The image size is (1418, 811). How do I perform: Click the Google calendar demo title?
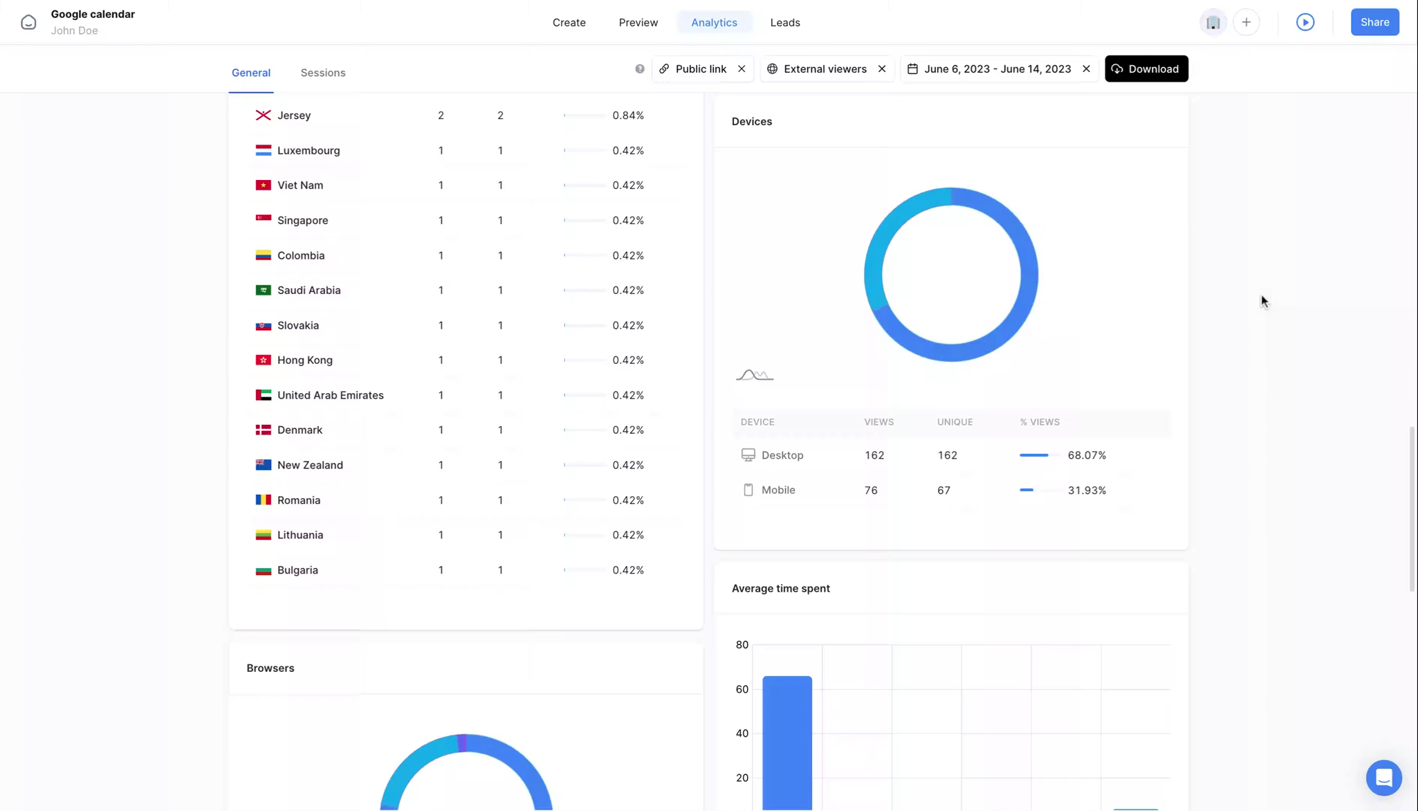93,14
